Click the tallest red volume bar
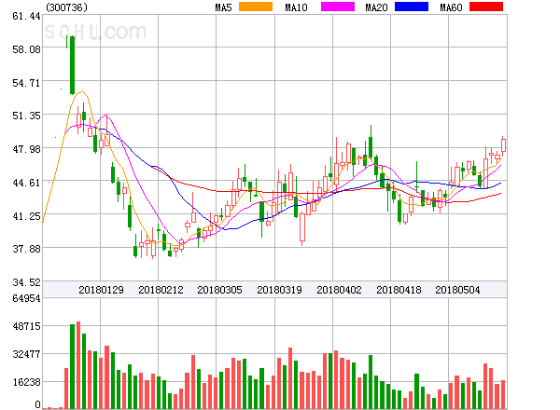560x410 pixels. [78, 365]
